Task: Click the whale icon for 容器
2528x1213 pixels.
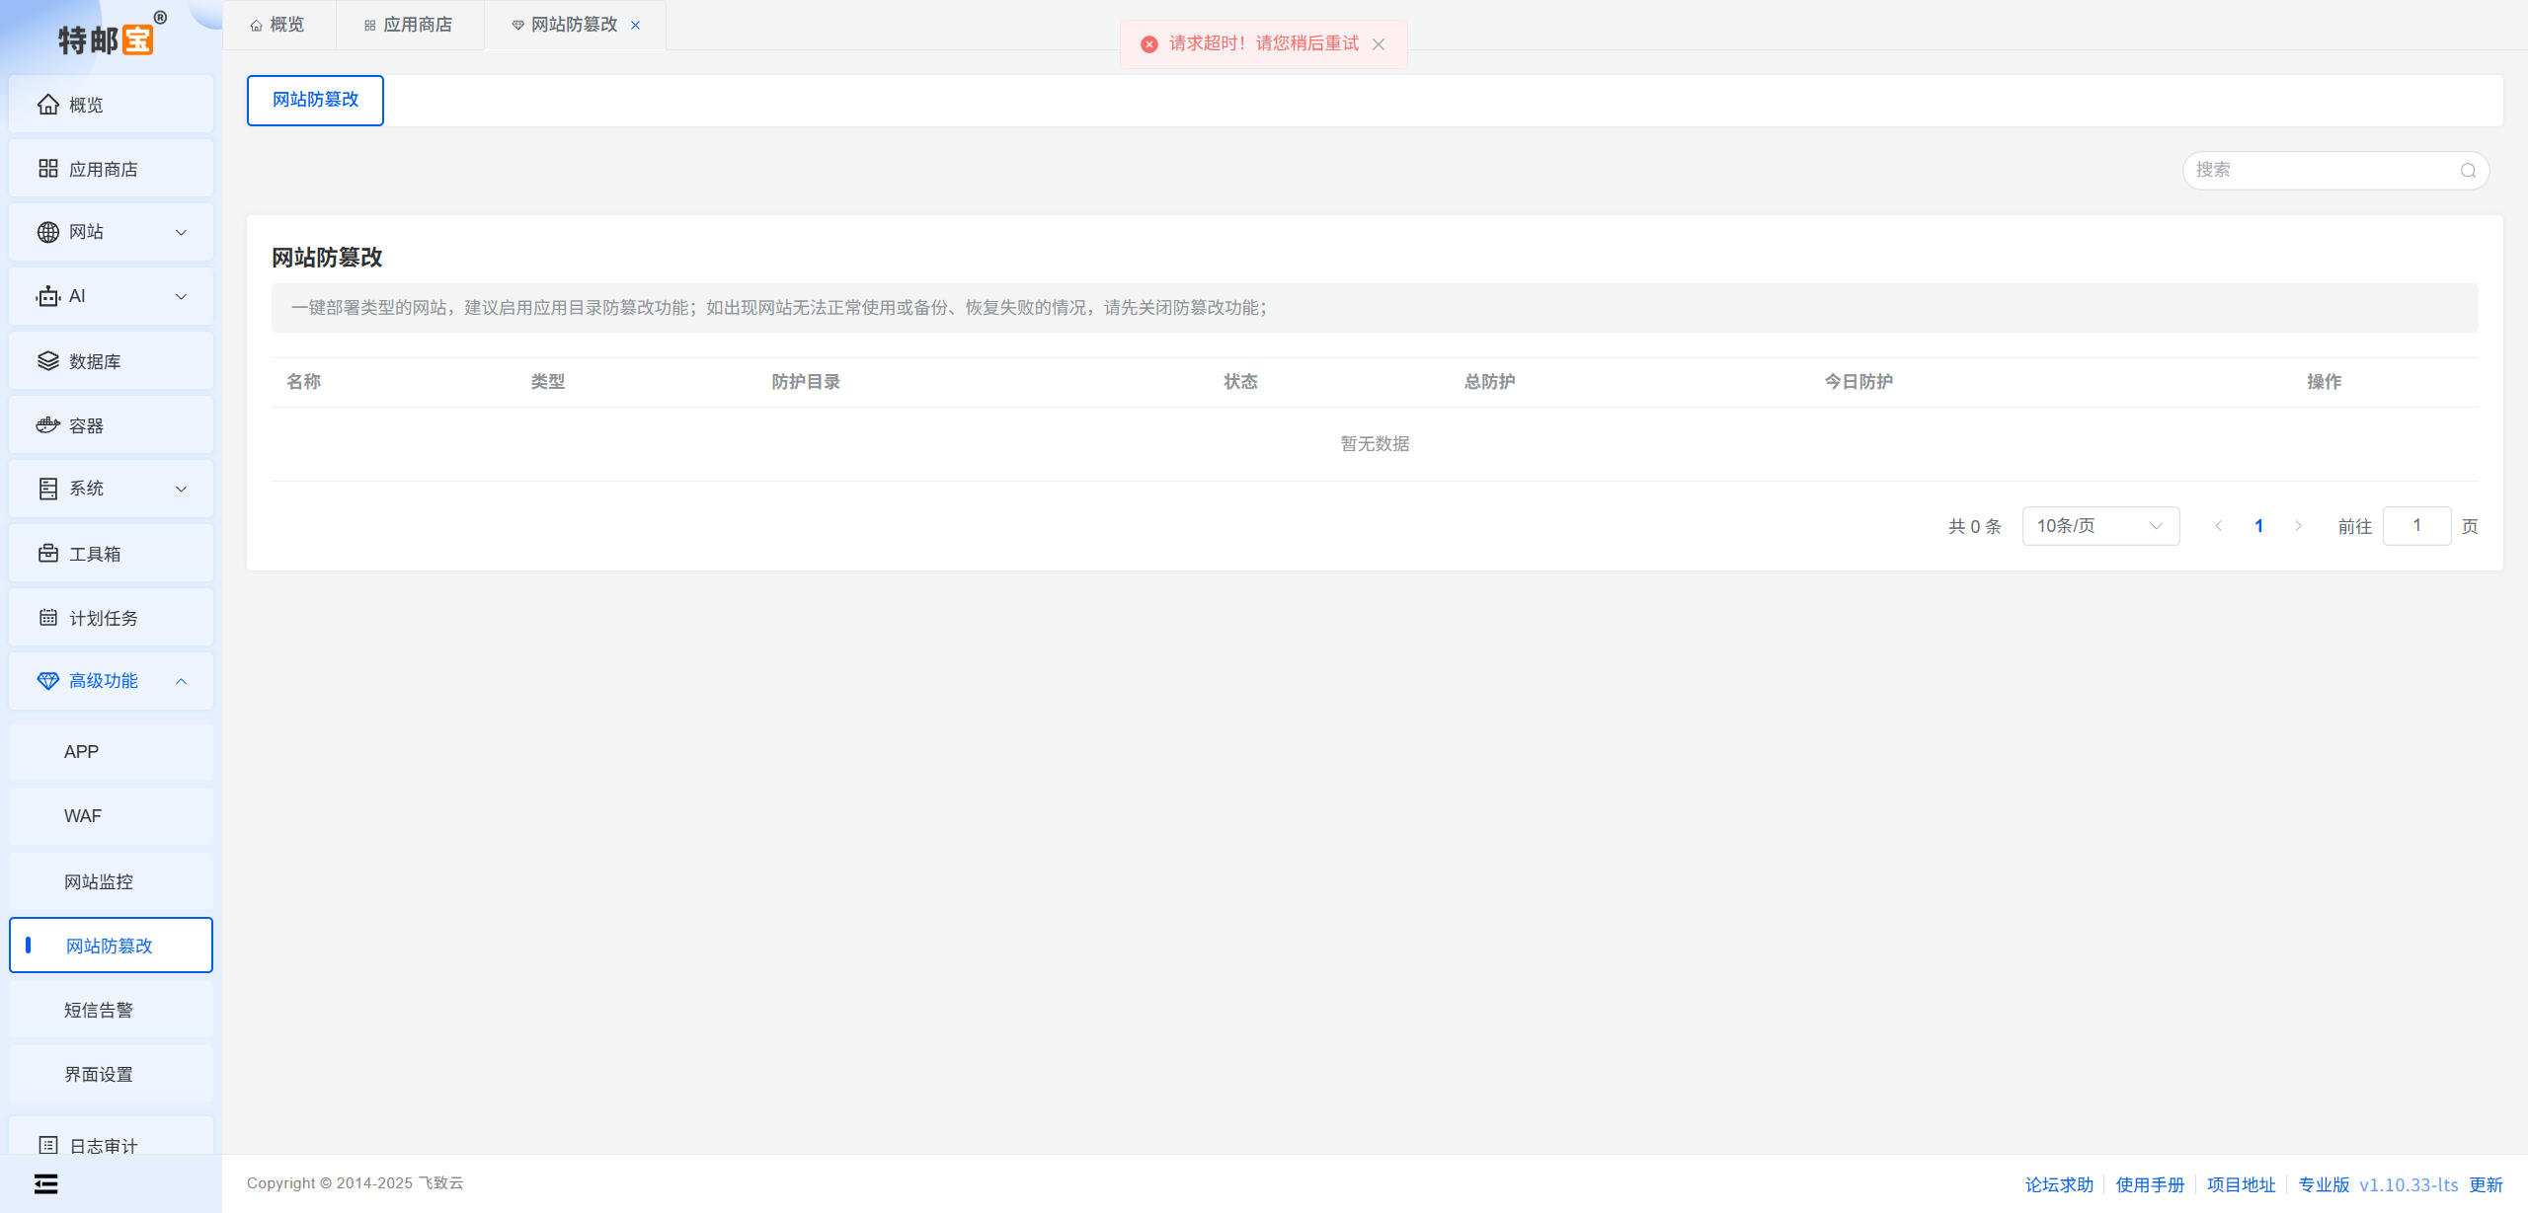Action: click(47, 425)
